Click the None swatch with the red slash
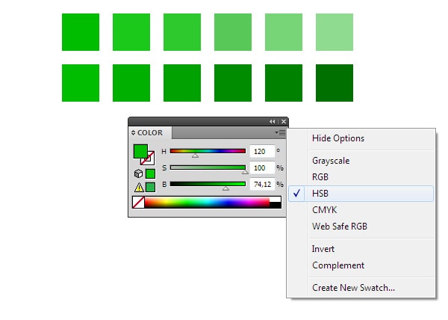The image size is (448, 320). (x=138, y=202)
